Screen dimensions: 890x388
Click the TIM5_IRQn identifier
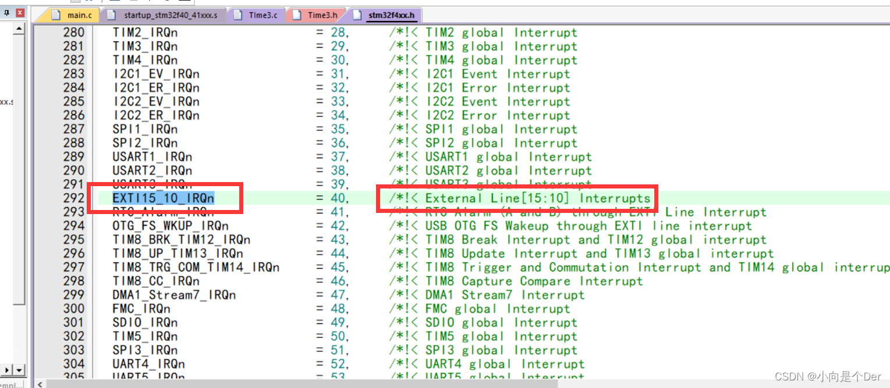[x=145, y=337]
